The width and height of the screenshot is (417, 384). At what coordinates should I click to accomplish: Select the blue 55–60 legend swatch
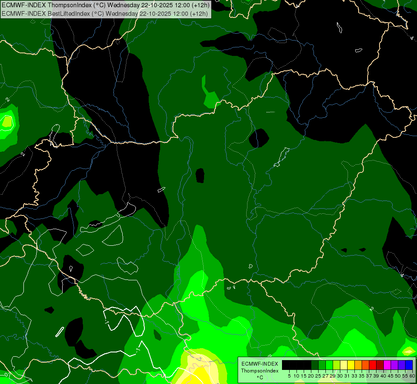tap(409, 365)
